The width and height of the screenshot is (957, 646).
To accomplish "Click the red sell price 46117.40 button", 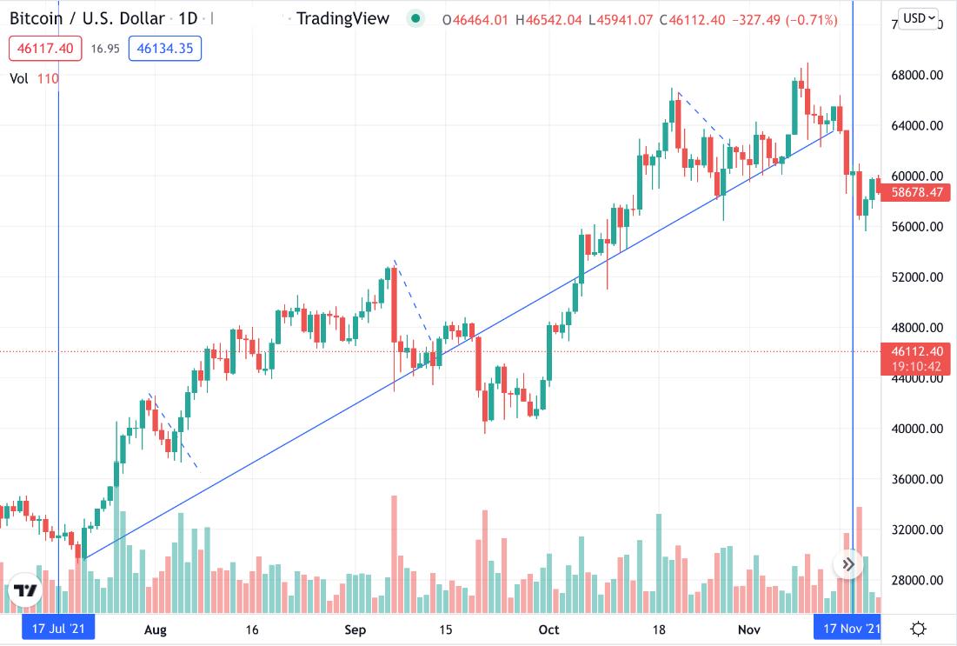I will tap(45, 49).
